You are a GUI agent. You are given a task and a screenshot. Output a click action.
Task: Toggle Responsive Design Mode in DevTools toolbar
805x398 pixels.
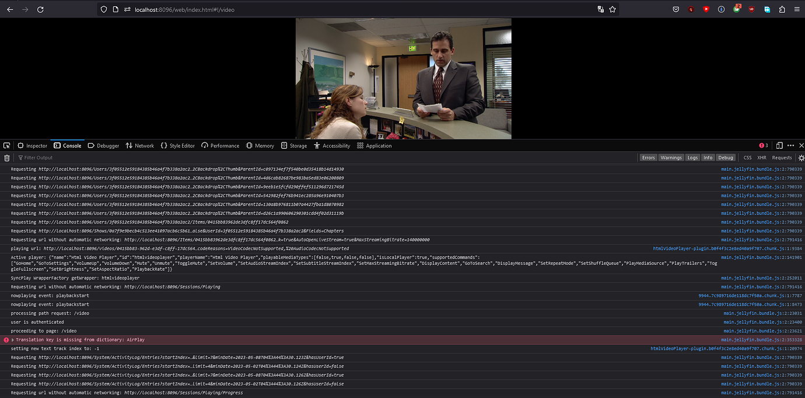pos(780,145)
